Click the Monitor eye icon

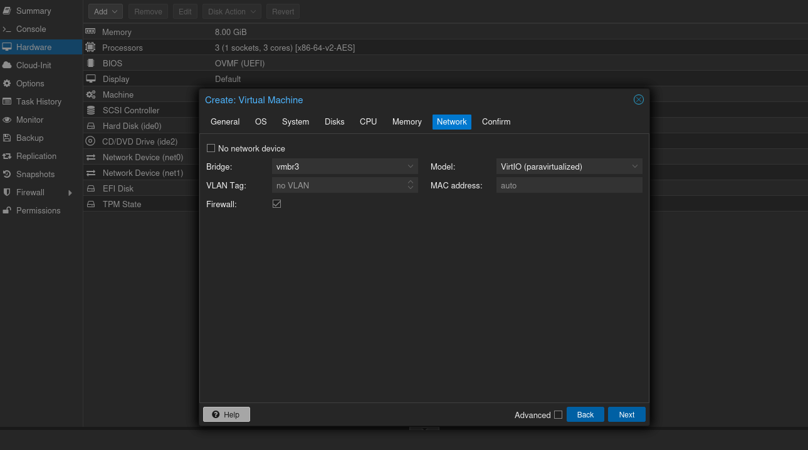[x=7, y=120]
